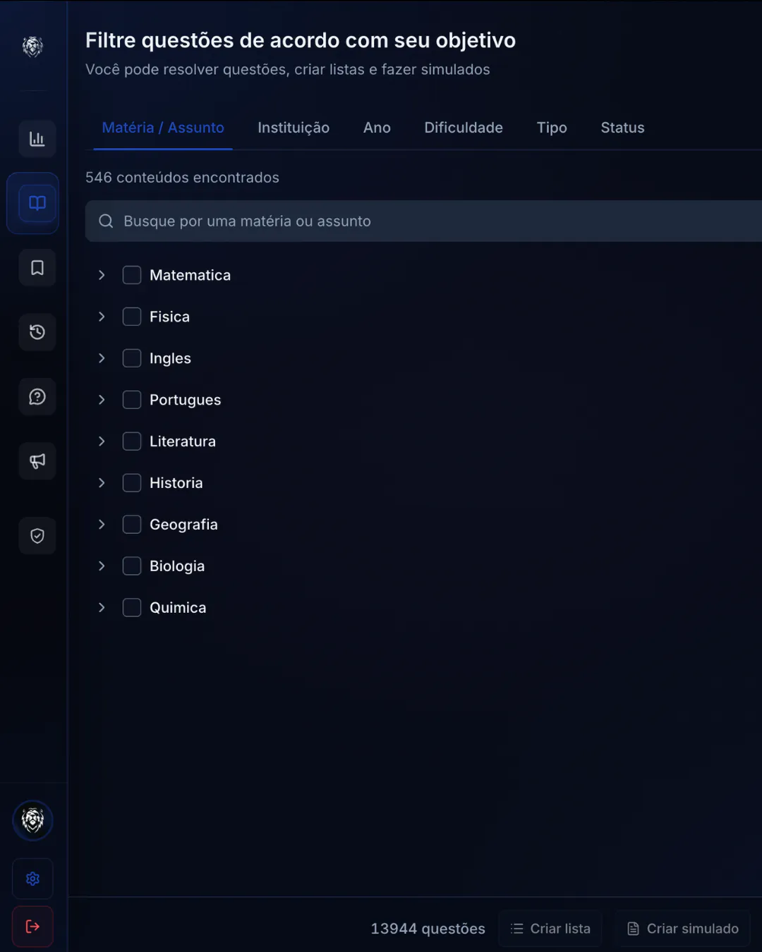Click the 13944 questões count

coord(428,929)
